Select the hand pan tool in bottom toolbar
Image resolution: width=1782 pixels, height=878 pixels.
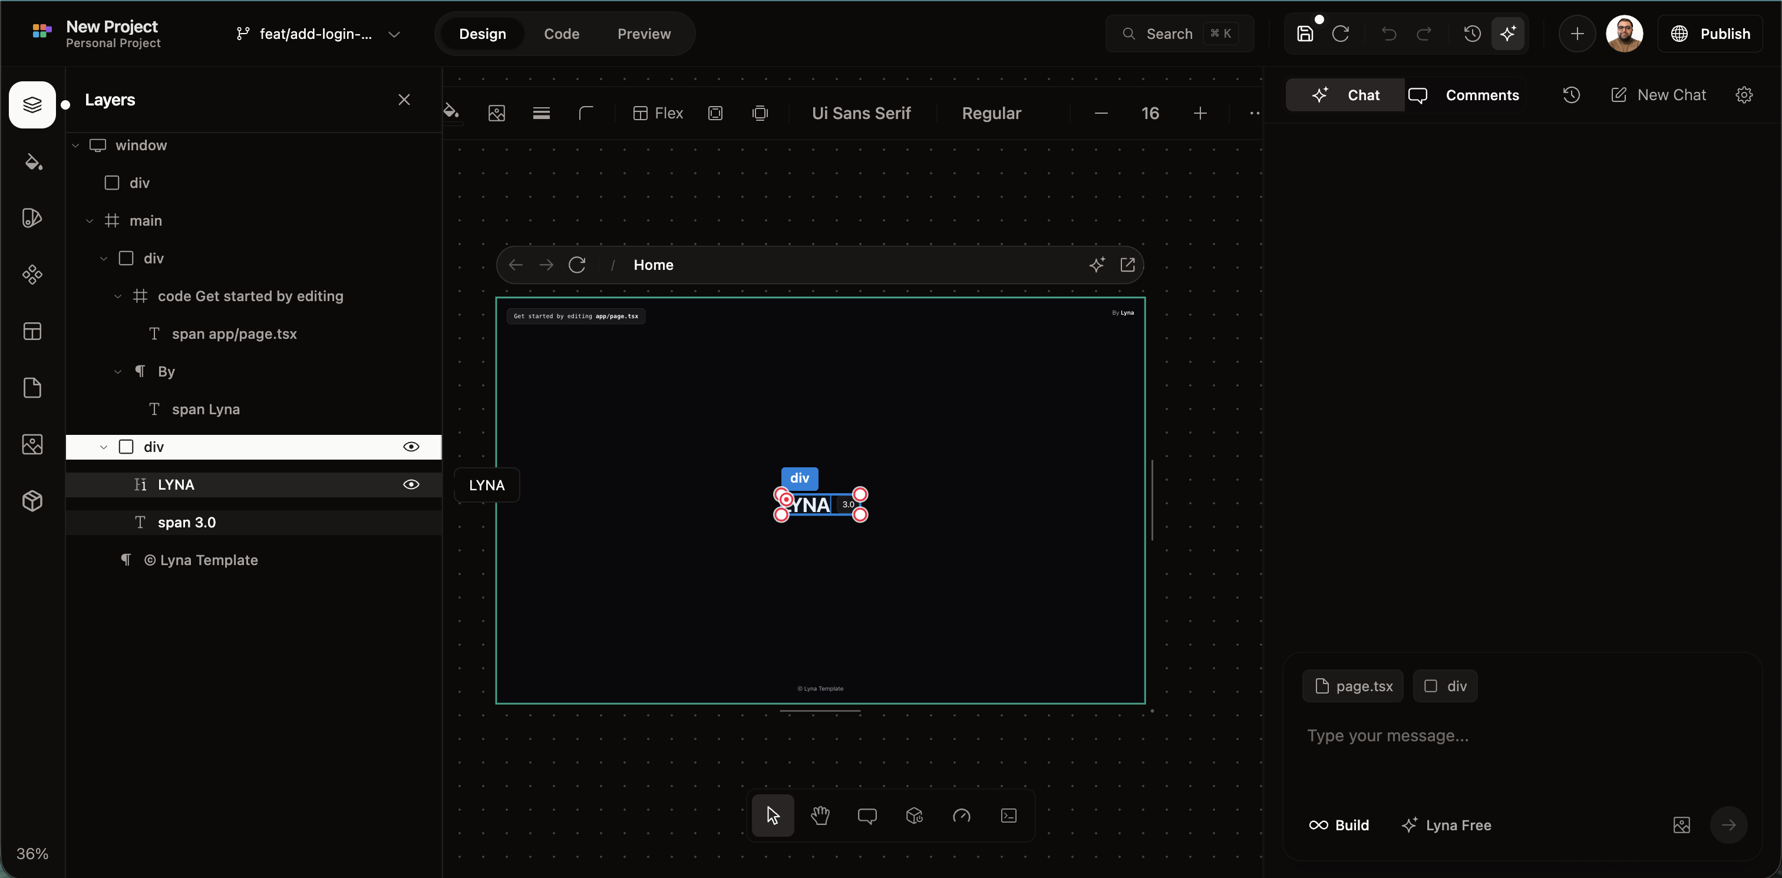click(820, 817)
